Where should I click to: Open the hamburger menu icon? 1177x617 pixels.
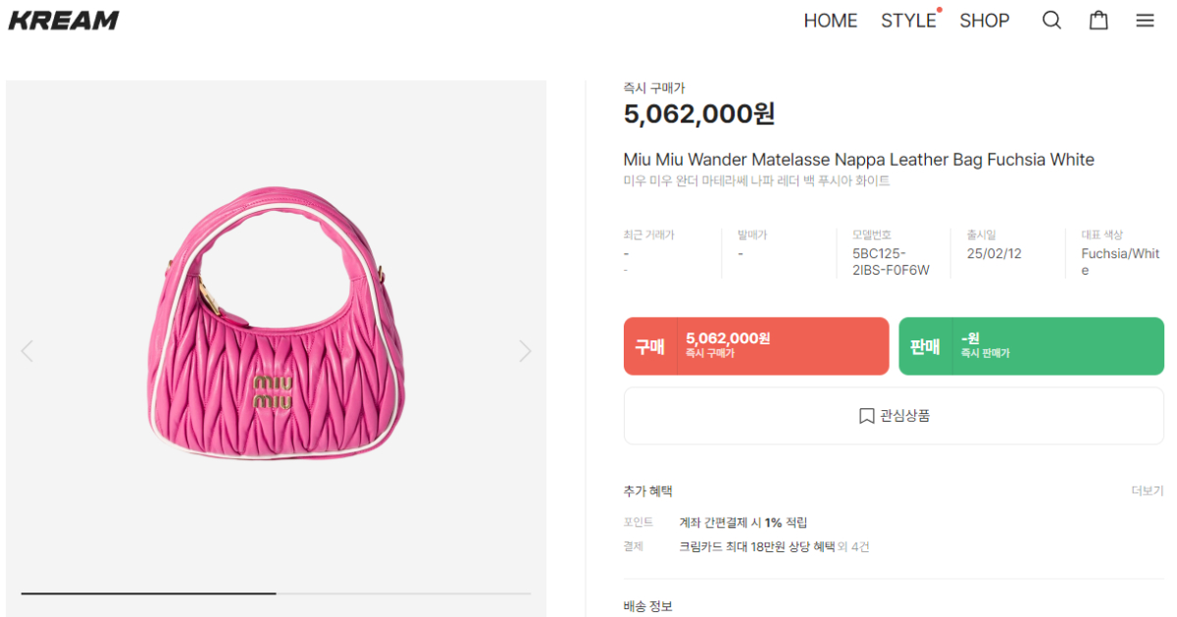click(x=1145, y=21)
